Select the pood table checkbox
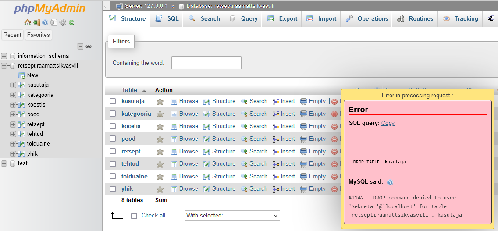Viewport: 498px width, 231px height. pos(113,139)
